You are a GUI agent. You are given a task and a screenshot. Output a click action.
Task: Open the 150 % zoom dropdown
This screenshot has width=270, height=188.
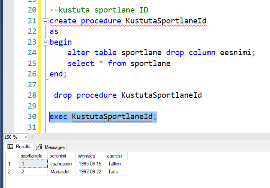(x=26, y=137)
